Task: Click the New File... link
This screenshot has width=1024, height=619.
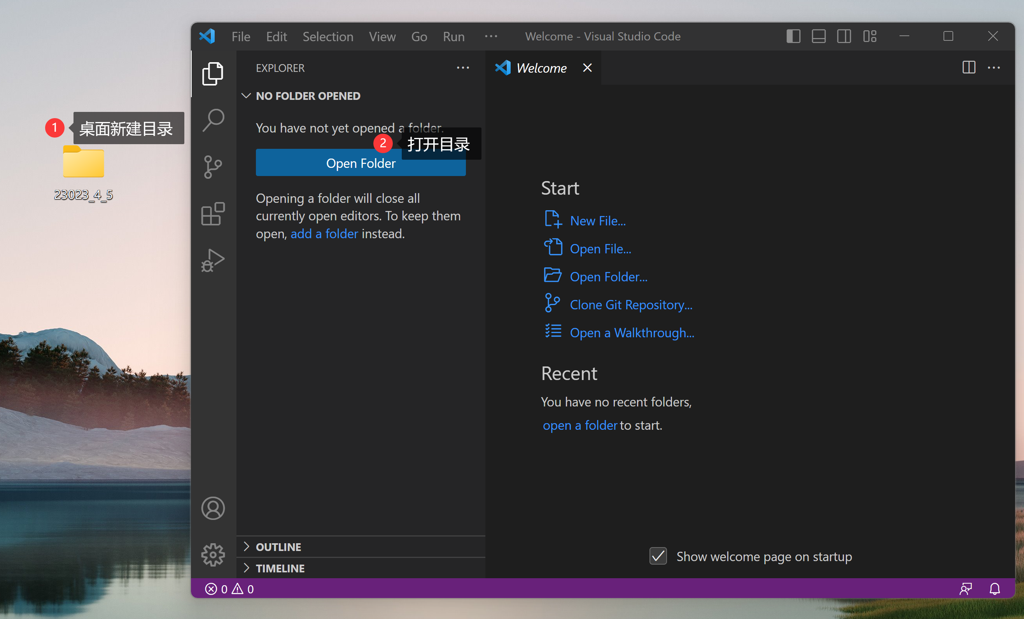Action: [x=598, y=220]
